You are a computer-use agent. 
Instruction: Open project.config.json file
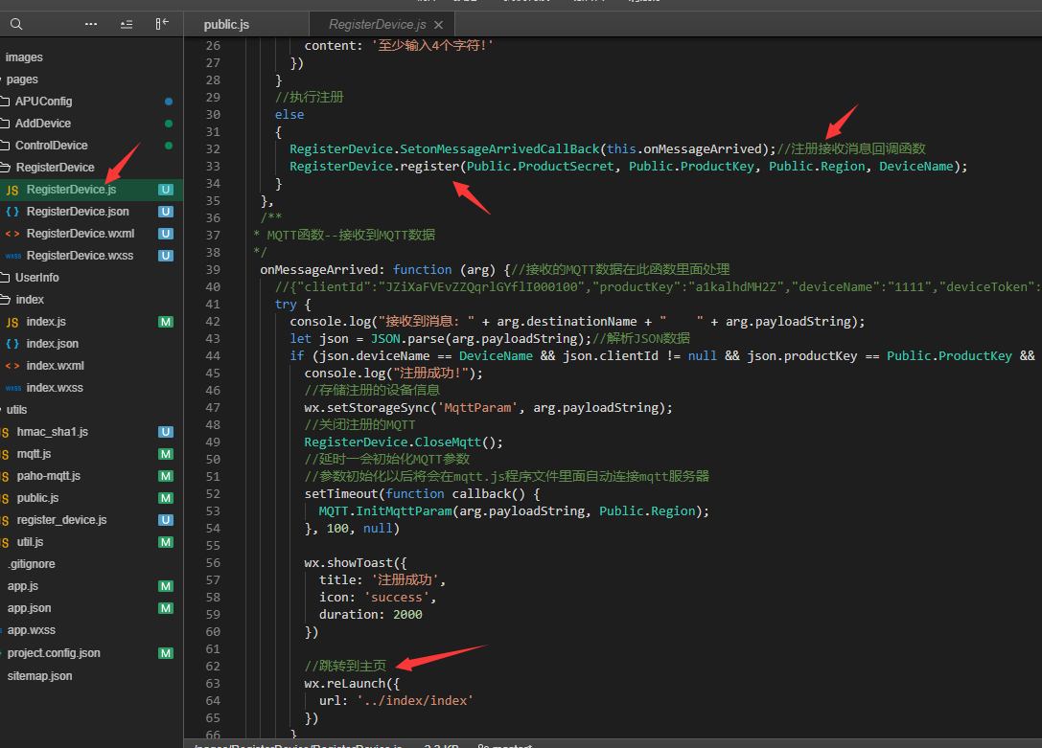54,653
